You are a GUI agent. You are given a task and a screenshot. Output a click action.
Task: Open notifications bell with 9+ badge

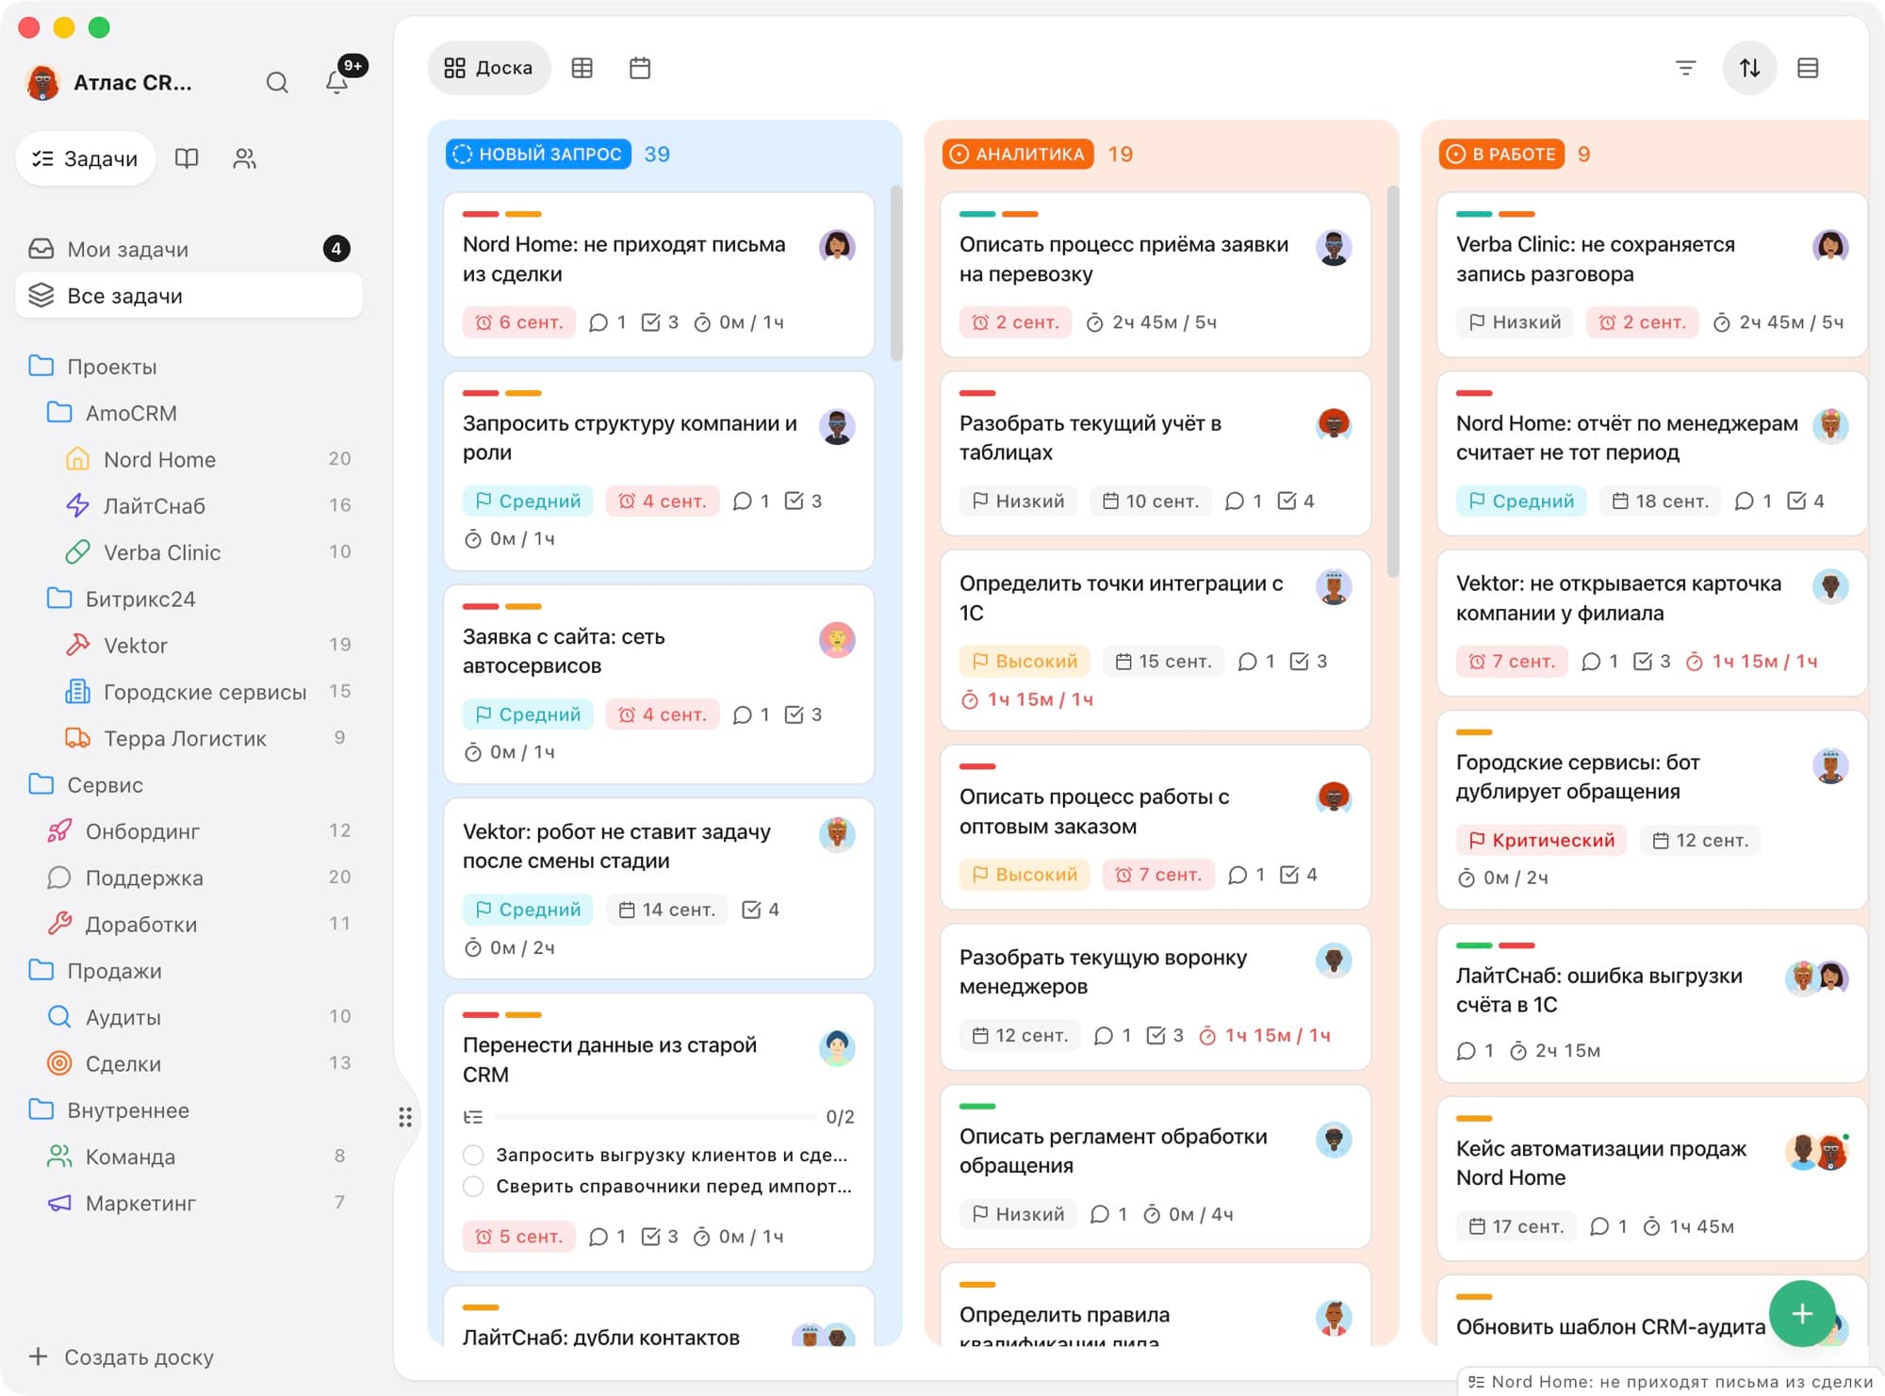pos(337,83)
